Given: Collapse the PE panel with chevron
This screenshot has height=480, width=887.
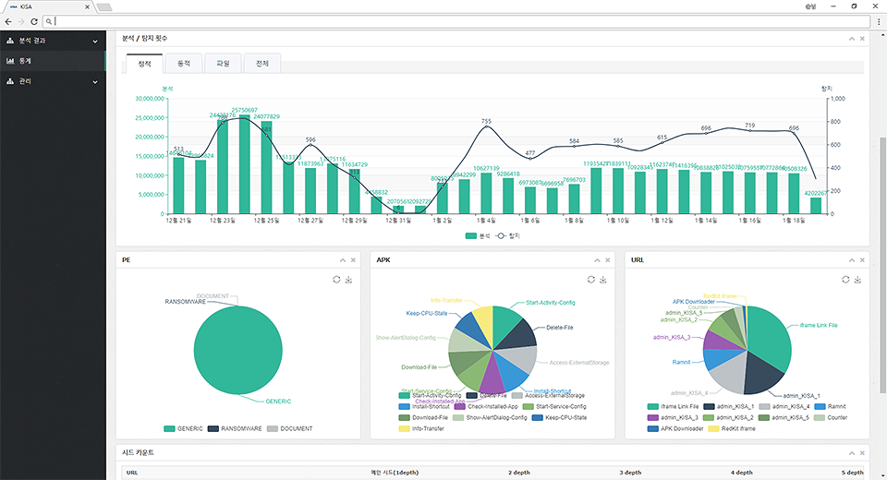Looking at the screenshot, I should pos(342,260).
